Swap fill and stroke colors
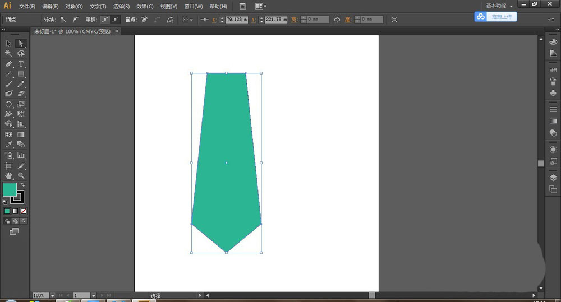Image resolution: width=561 pixels, height=302 pixels. pyautogui.click(x=23, y=185)
